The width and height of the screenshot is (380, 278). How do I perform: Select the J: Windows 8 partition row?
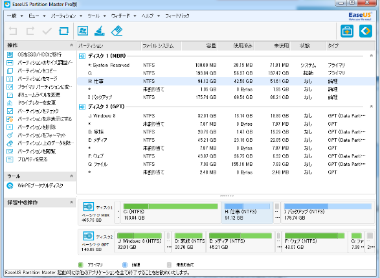point(227,116)
